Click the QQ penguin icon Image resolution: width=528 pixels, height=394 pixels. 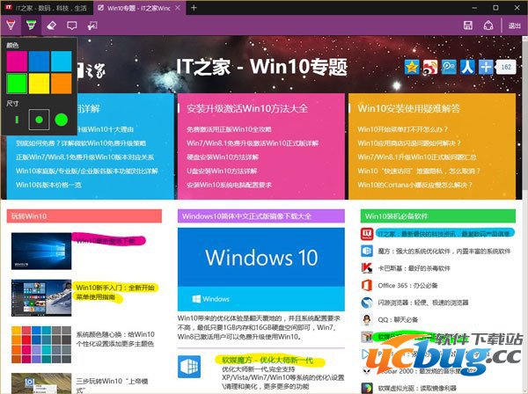point(367,319)
